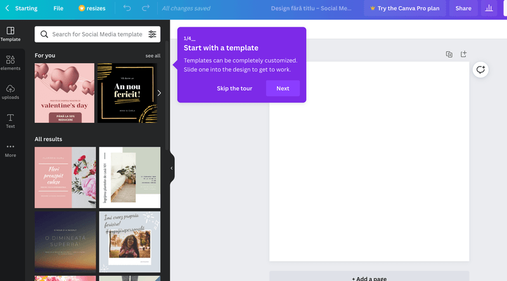Click the add comment bubble icon
Screen dimensions: 507x281
coord(480,70)
